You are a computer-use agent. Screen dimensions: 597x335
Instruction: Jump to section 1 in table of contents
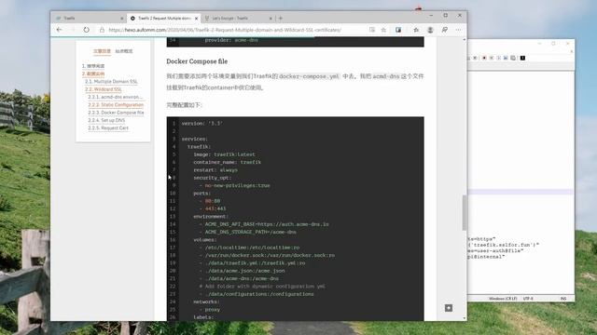tap(93, 66)
